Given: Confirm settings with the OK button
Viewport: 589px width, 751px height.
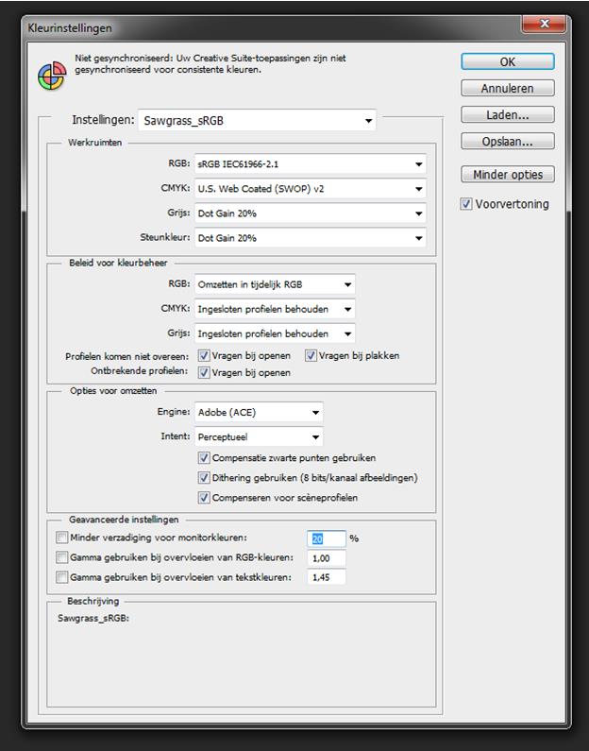Looking at the screenshot, I should [x=508, y=61].
